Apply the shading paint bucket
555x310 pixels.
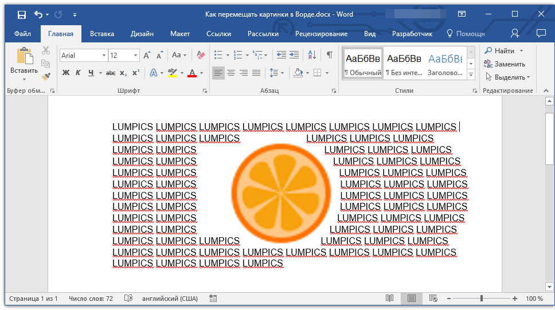298,73
